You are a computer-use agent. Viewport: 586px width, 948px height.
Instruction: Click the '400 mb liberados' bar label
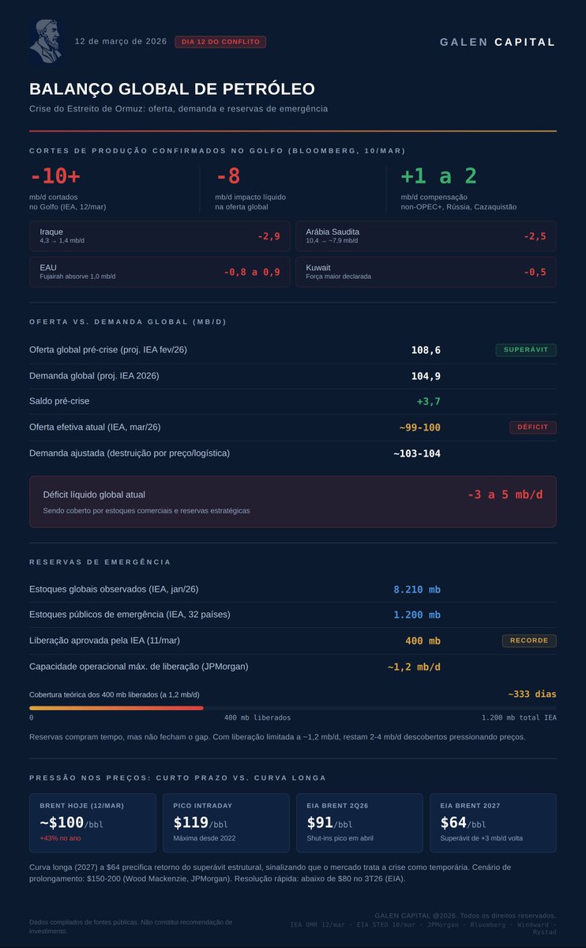[257, 718]
